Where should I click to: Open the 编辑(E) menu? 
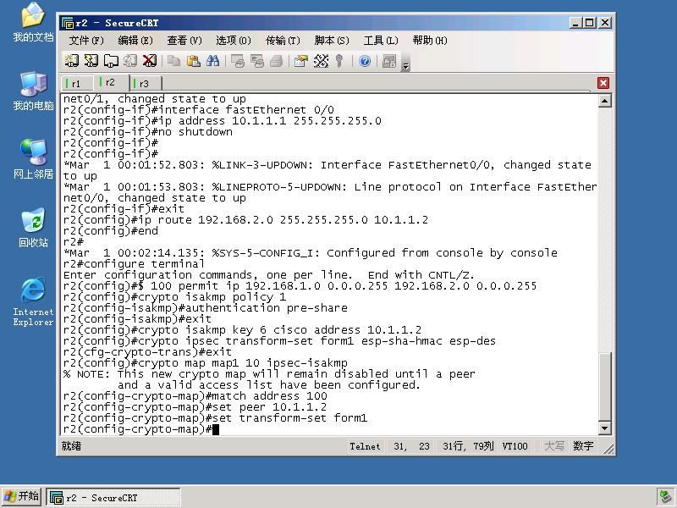(135, 41)
